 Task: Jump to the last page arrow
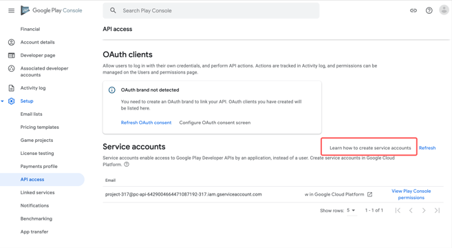click(437, 211)
